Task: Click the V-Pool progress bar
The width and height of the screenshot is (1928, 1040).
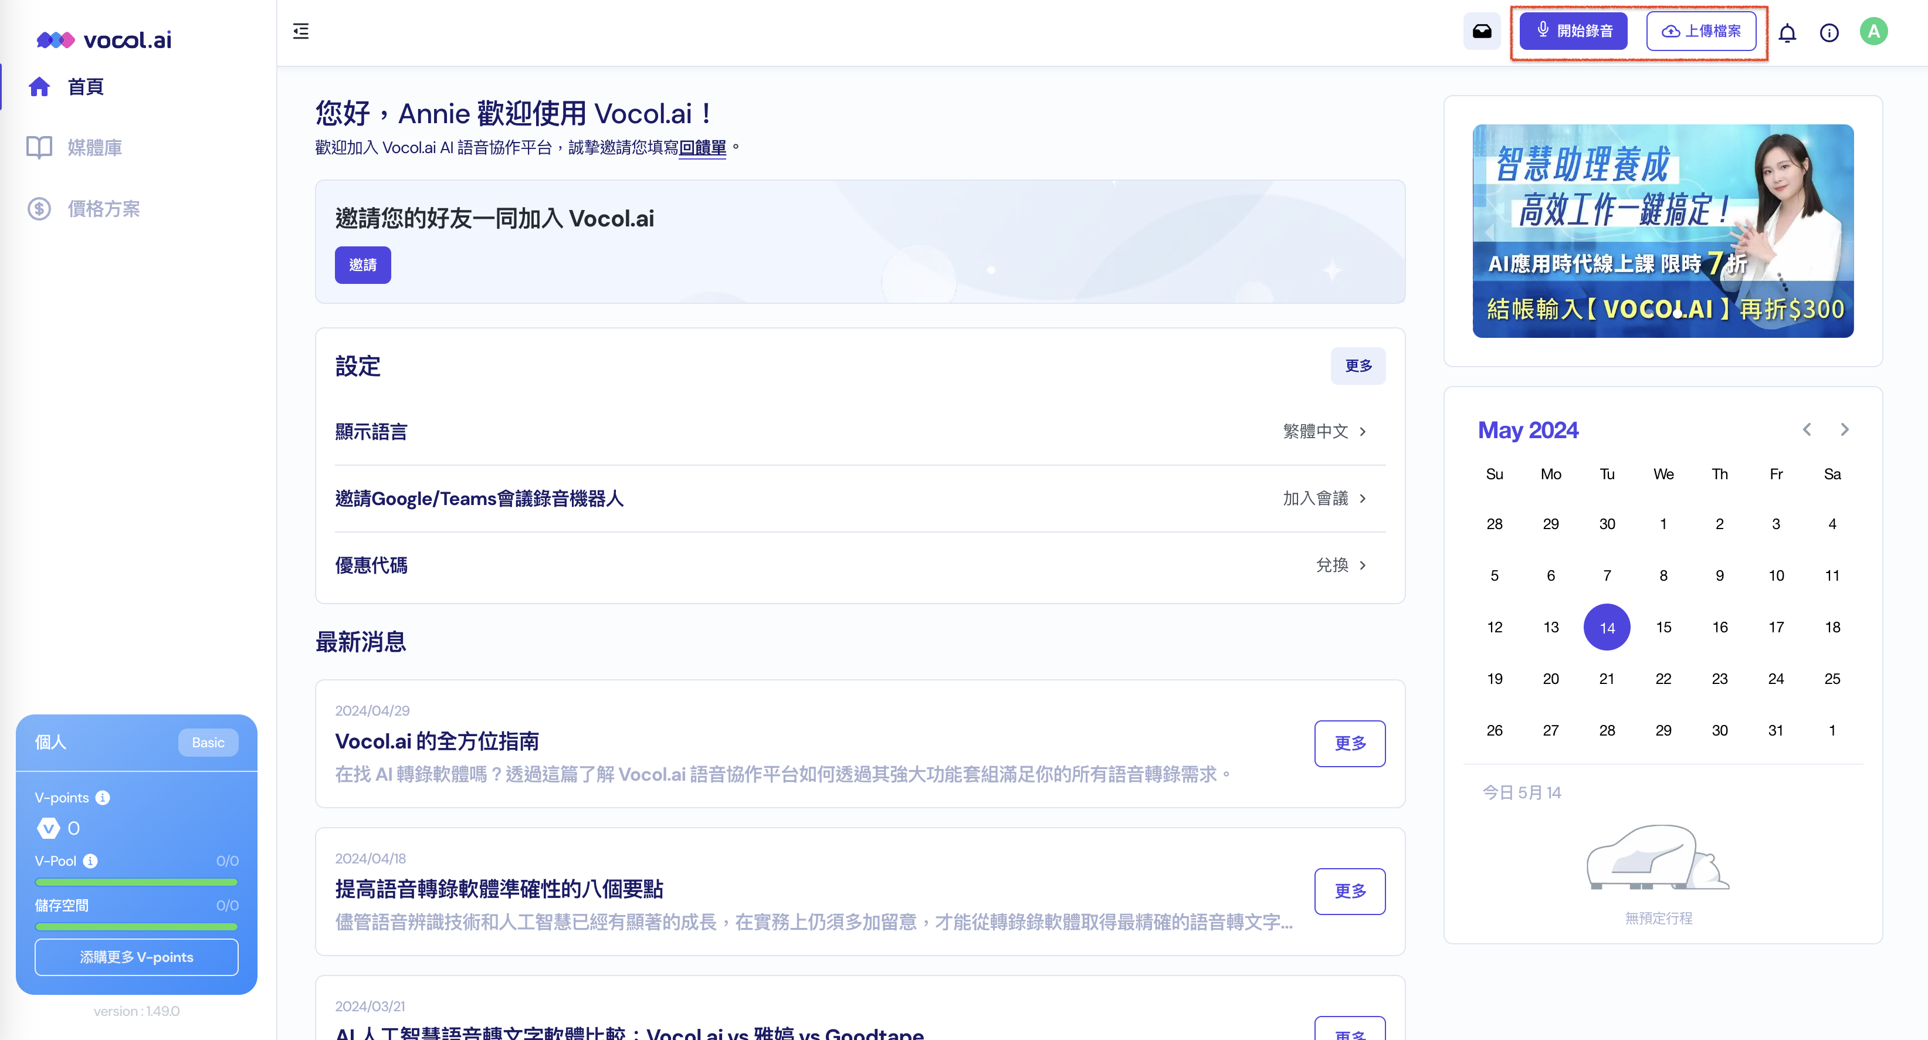Action: (137, 882)
